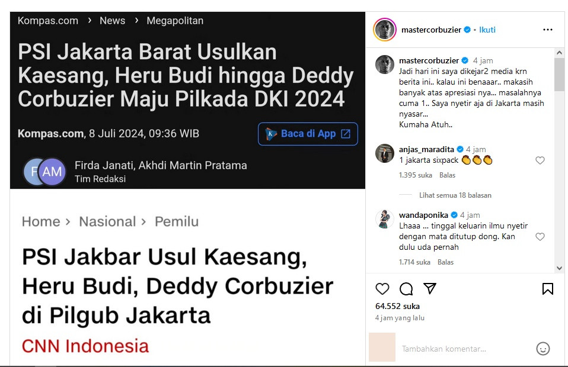Viewport: 568px width, 367px height.
Task: Save post with bookmark icon
Action: pyautogui.click(x=548, y=288)
